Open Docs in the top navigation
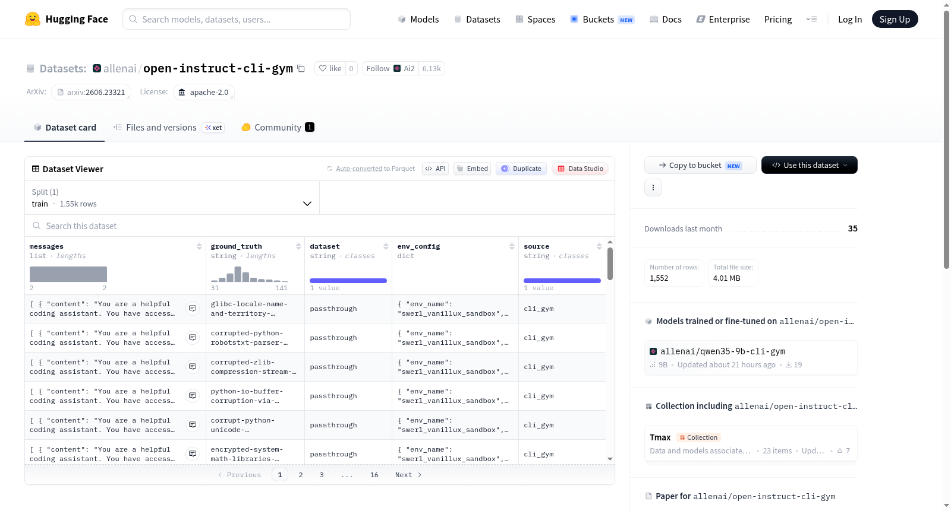The height and width of the screenshot is (511, 951). click(666, 20)
